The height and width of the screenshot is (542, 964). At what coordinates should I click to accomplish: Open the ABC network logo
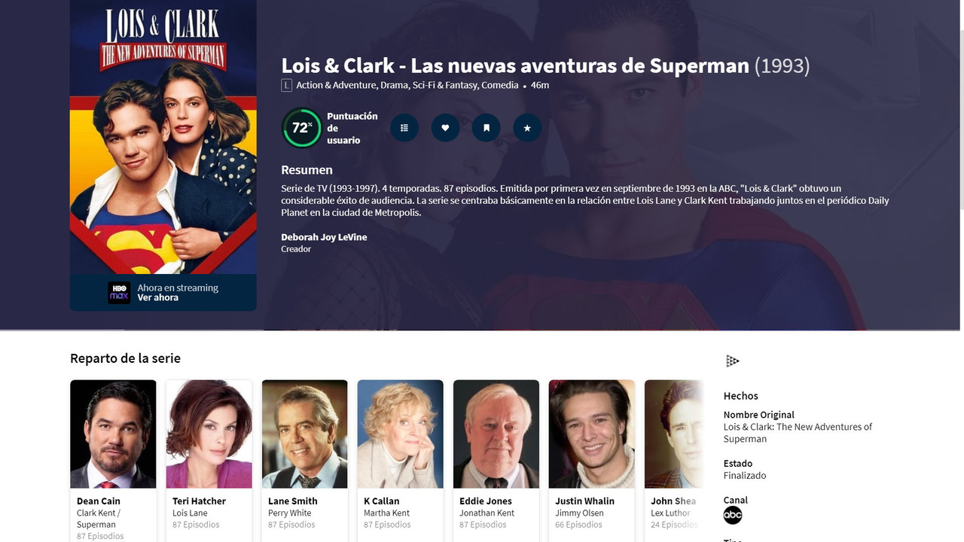(x=733, y=515)
